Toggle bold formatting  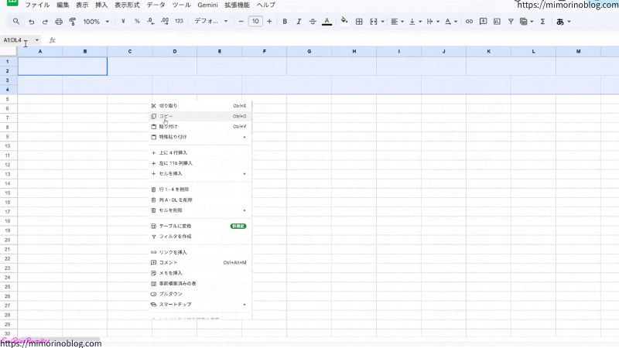click(x=285, y=22)
